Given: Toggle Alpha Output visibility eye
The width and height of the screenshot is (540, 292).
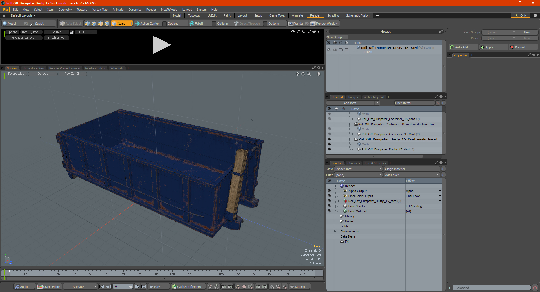Looking at the screenshot, I should 329,191.
